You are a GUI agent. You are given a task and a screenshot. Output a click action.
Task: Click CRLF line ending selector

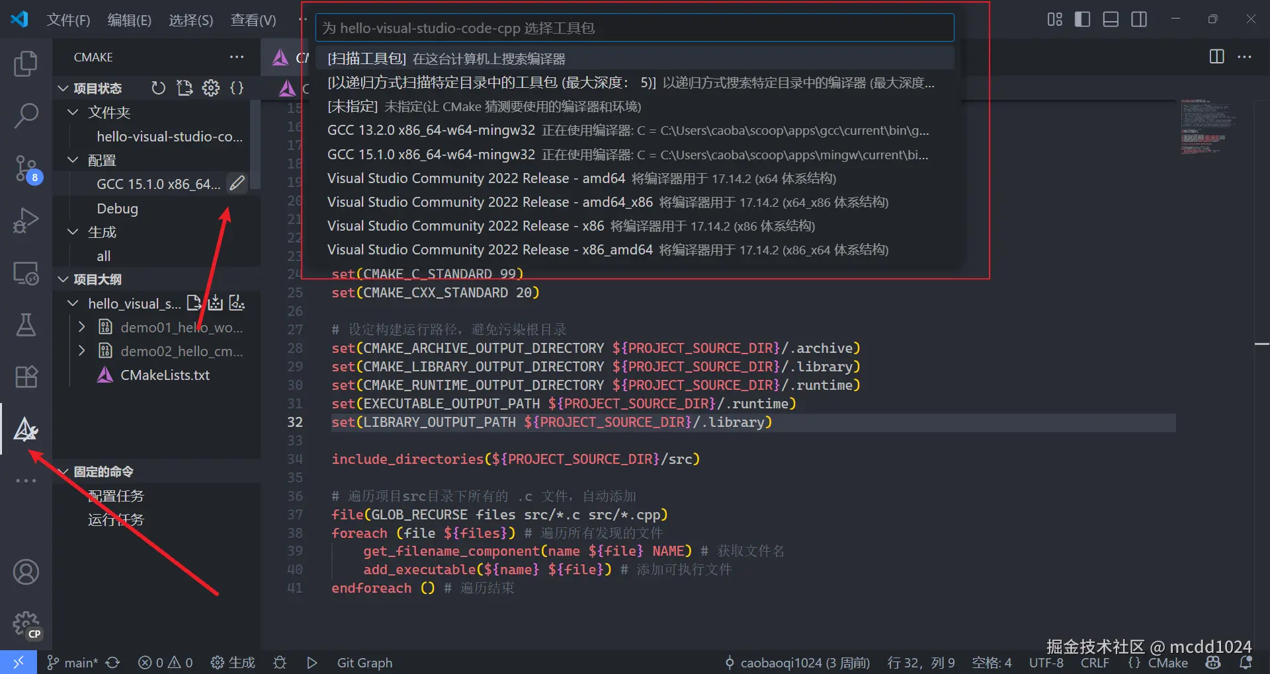(x=1095, y=662)
